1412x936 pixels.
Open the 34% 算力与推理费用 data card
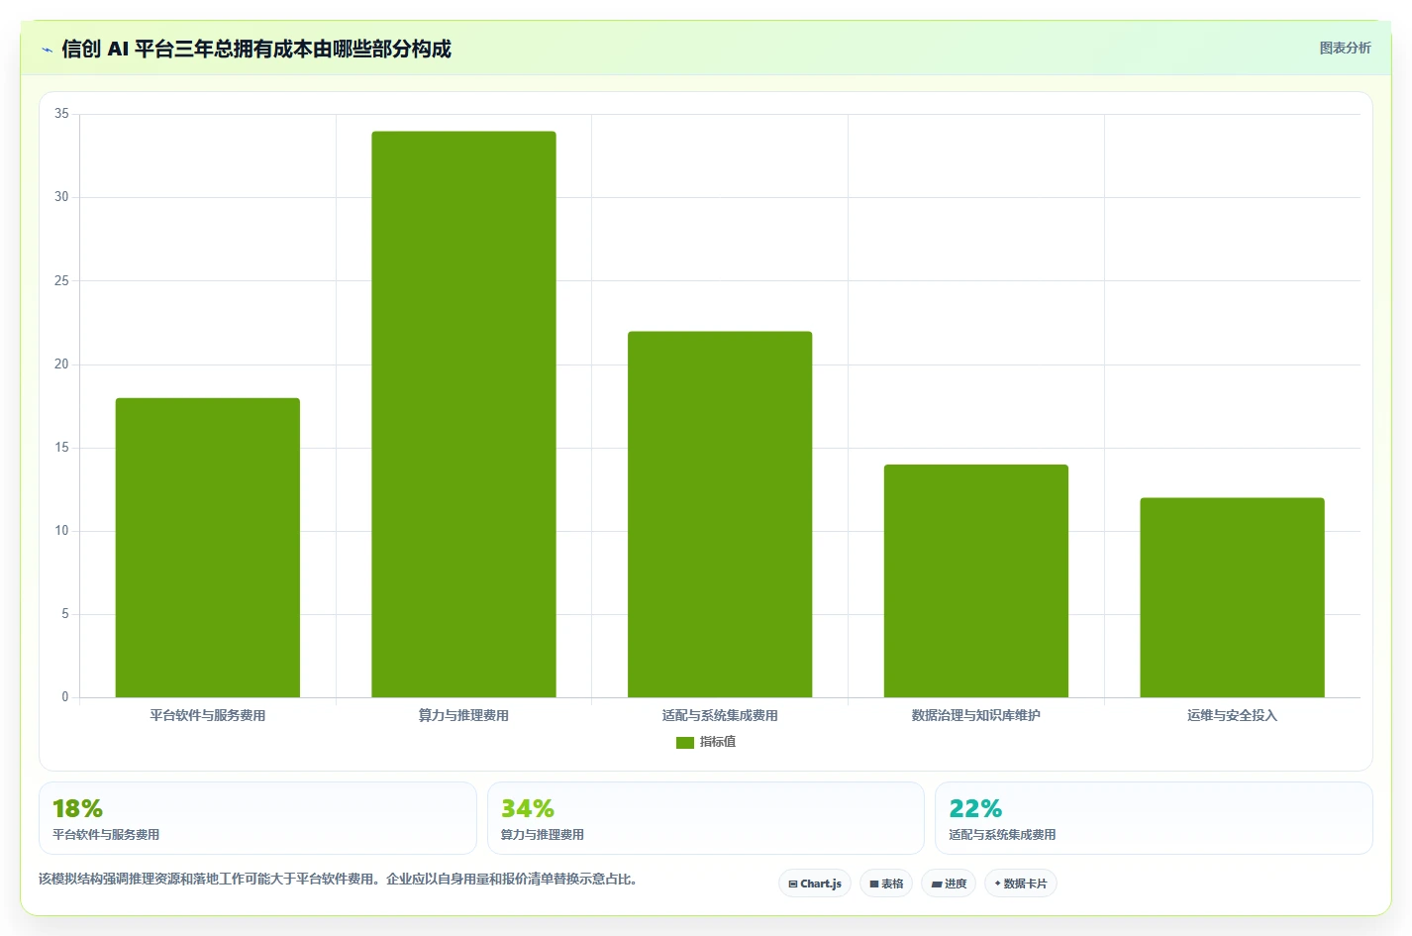tap(706, 818)
